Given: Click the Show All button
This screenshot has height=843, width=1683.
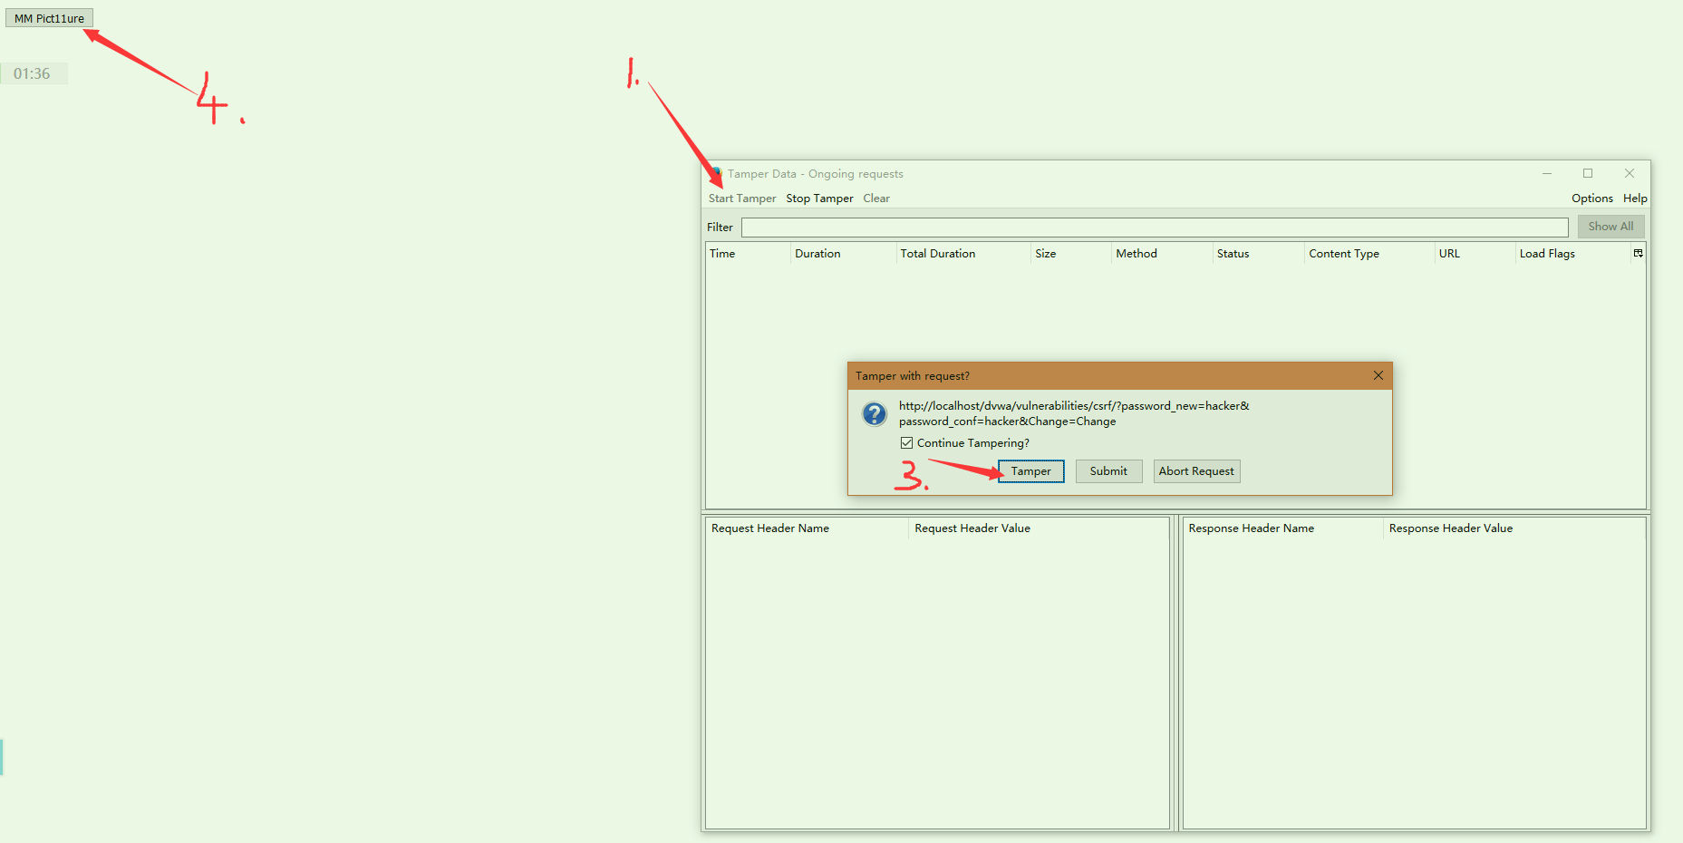Looking at the screenshot, I should pos(1610,227).
